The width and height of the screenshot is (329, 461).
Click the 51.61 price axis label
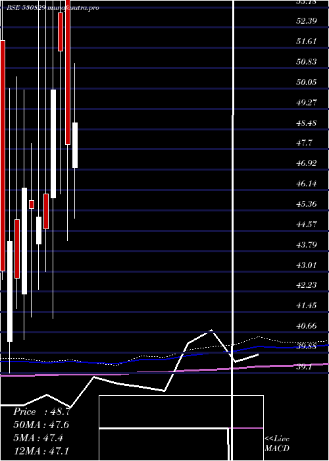coord(307,41)
